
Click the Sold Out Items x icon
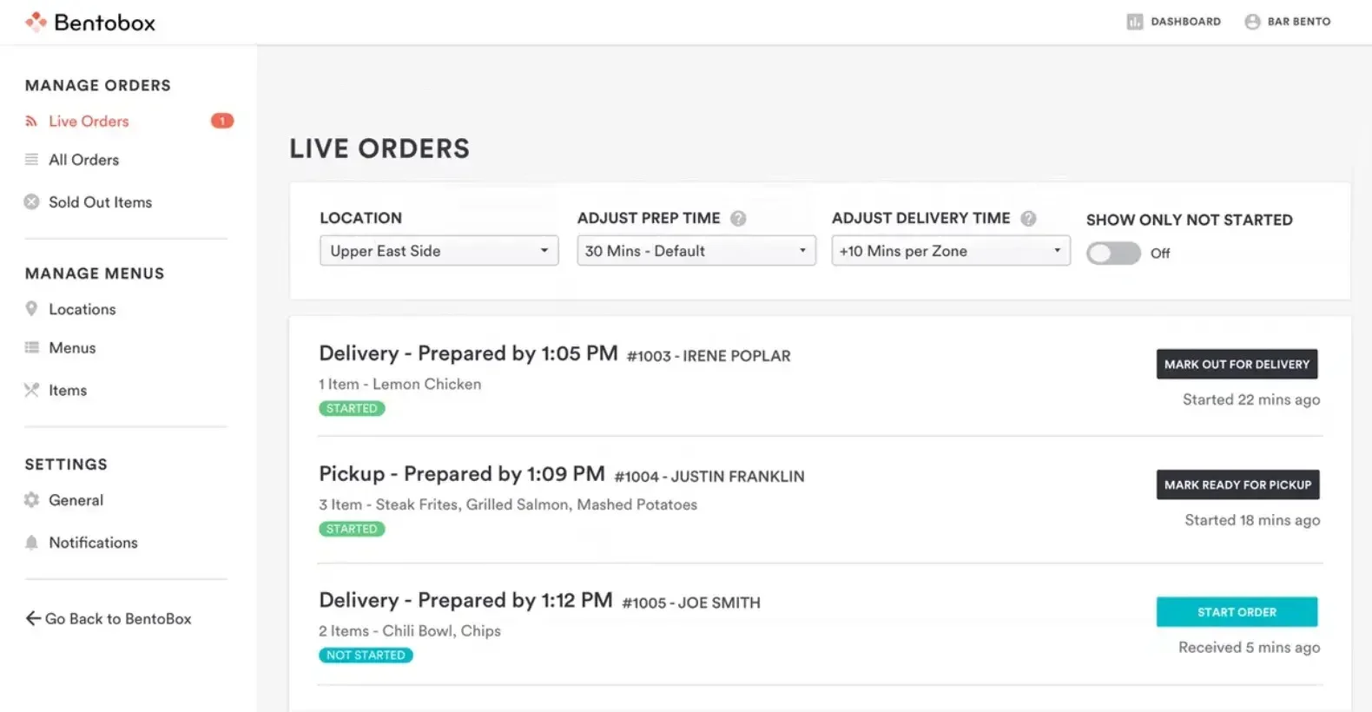[x=31, y=202]
